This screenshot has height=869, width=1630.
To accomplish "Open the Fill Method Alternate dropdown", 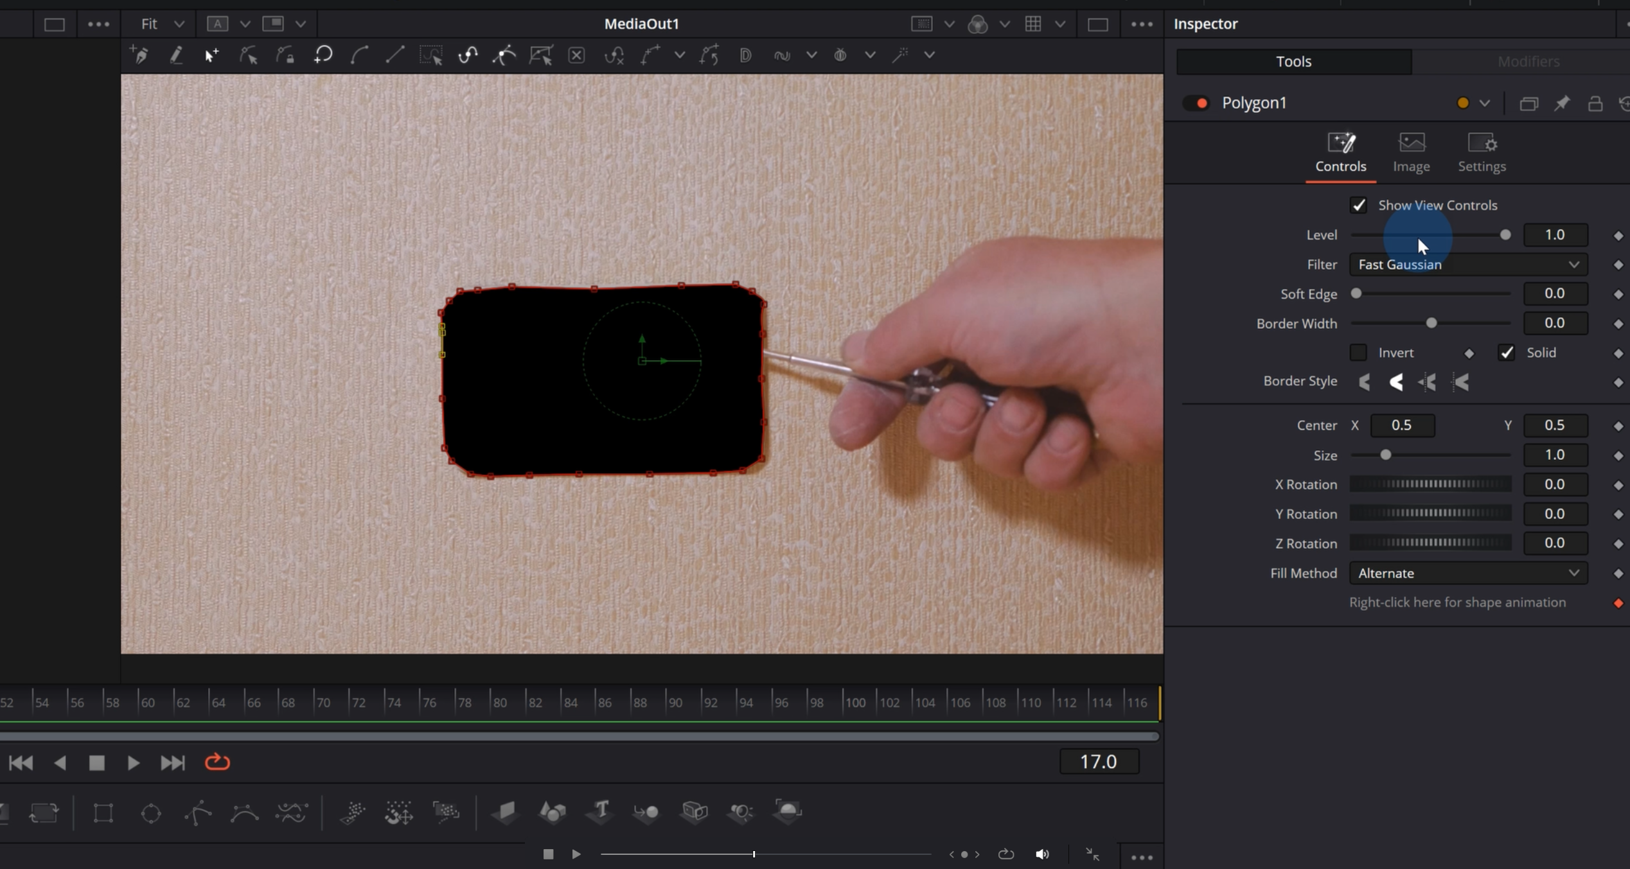I will tap(1468, 573).
